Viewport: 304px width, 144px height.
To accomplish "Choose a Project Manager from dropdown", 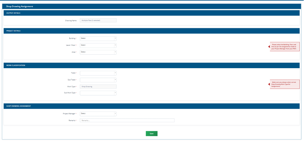I will (98, 114).
